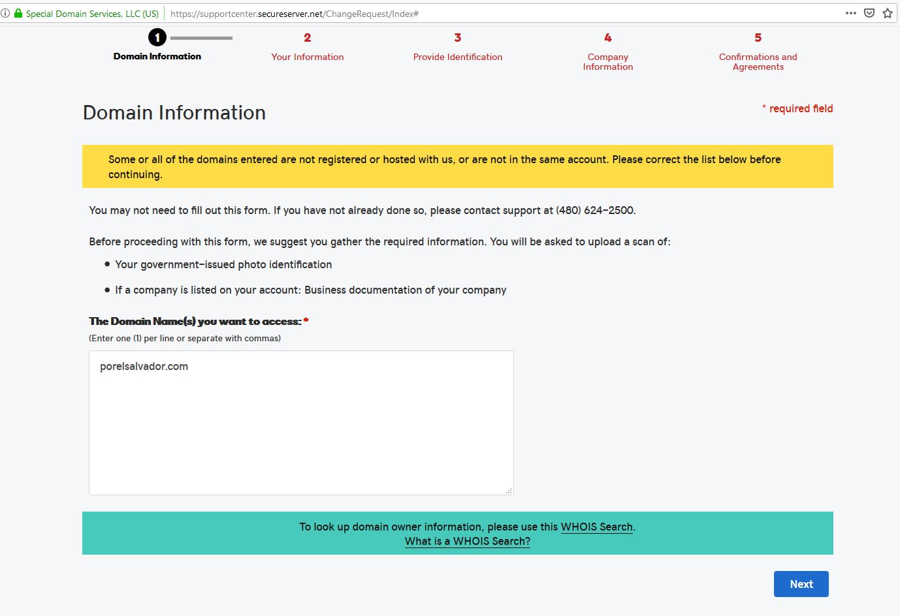Click the resize grip on the domain text area
900x616 pixels.
point(509,490)
